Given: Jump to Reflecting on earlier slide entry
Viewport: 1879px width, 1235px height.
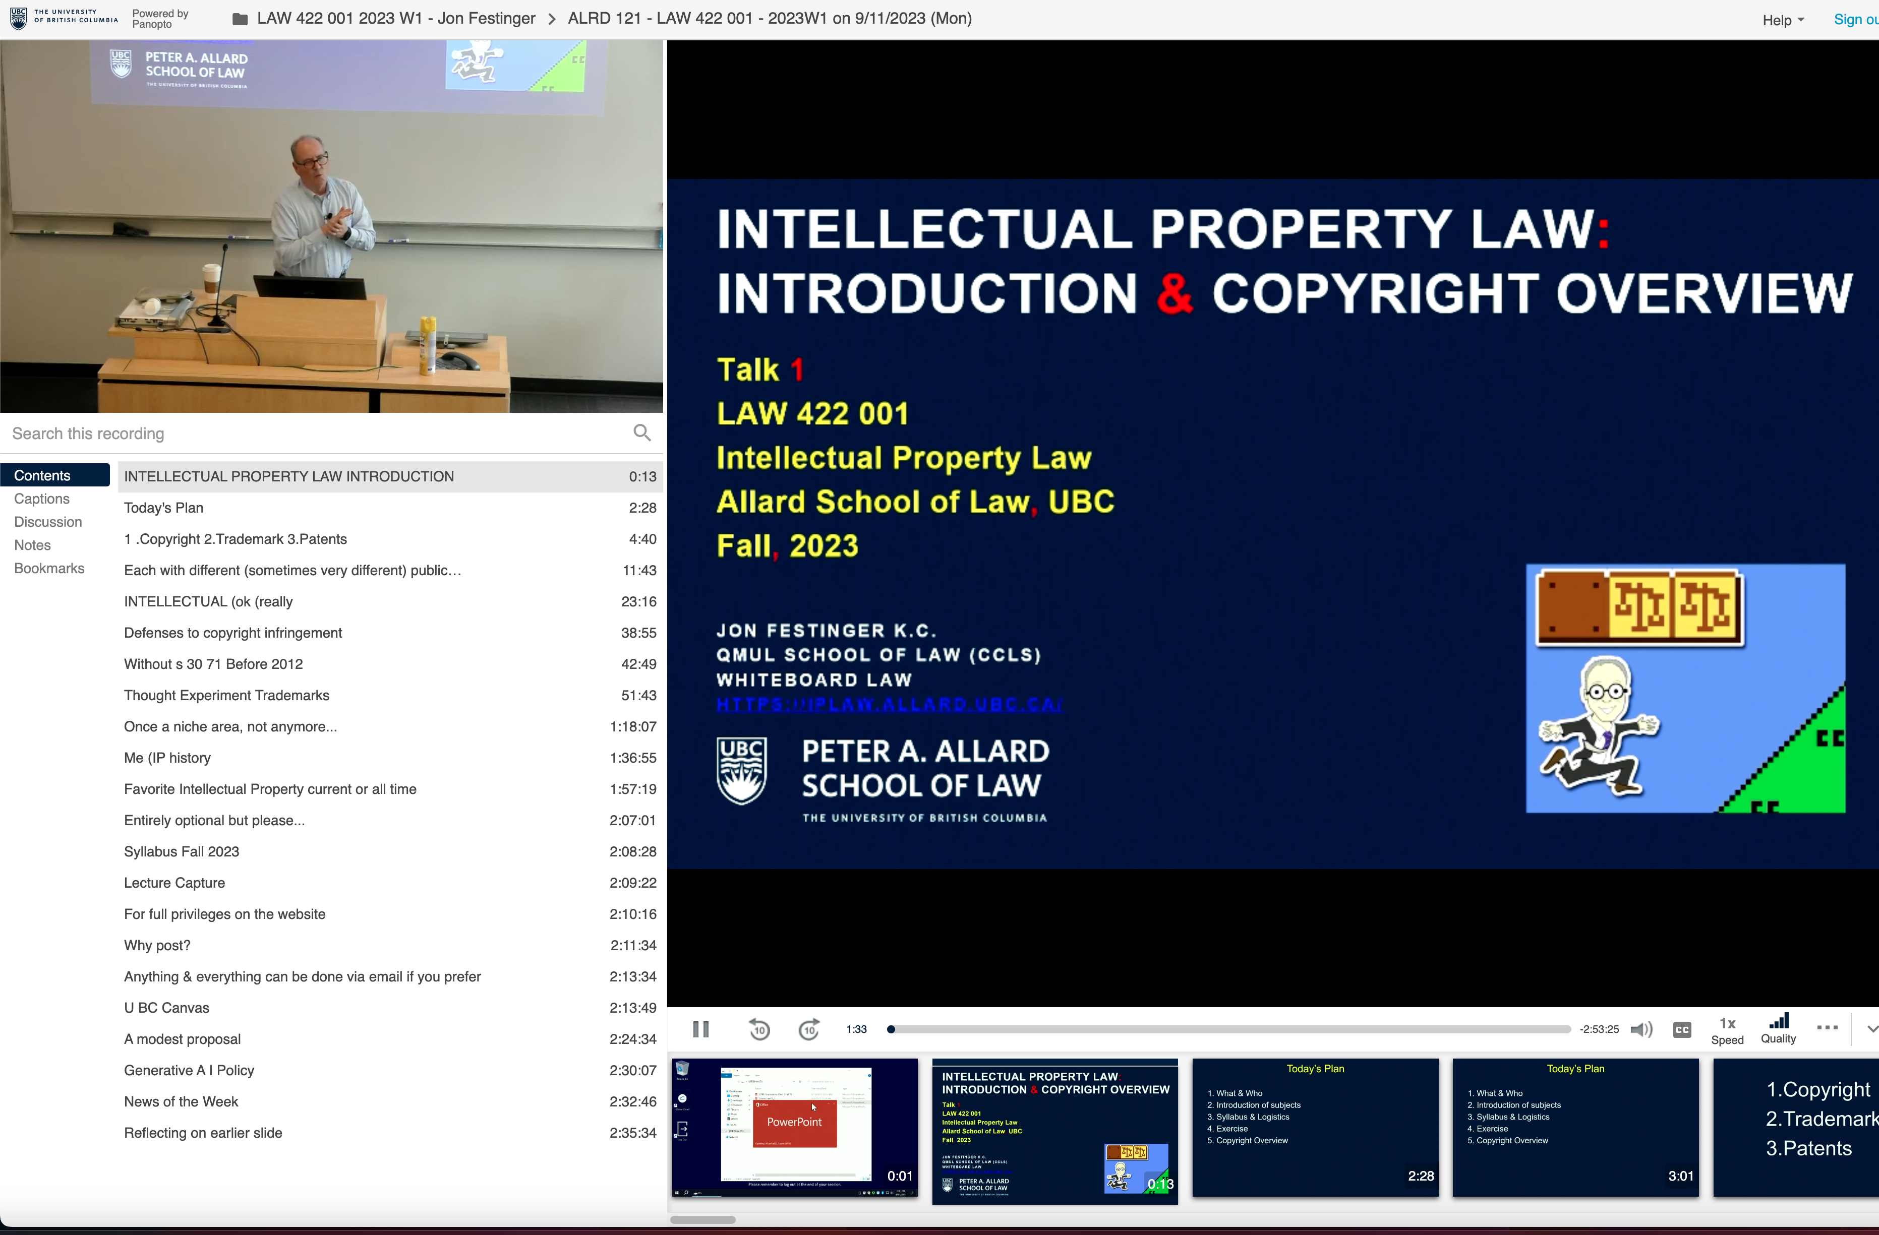Looking at the screenshot, I should point(390,1133).
